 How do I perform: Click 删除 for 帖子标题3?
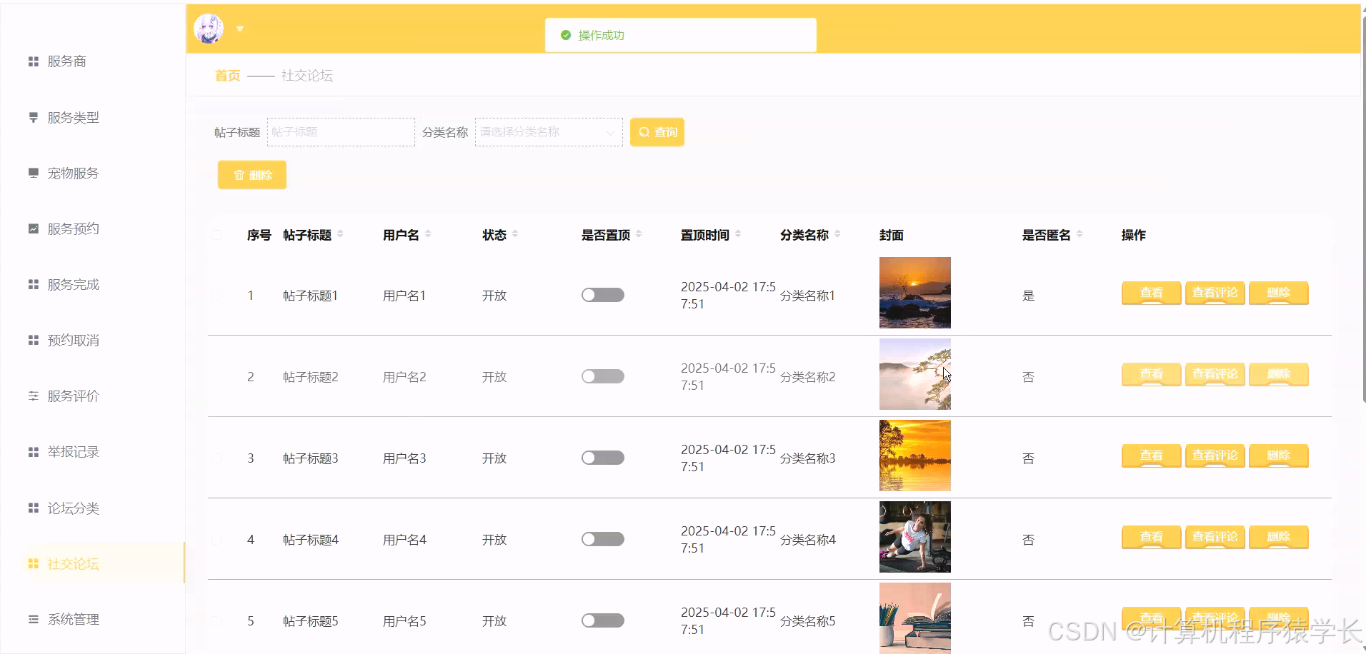tap(1278, 456)
